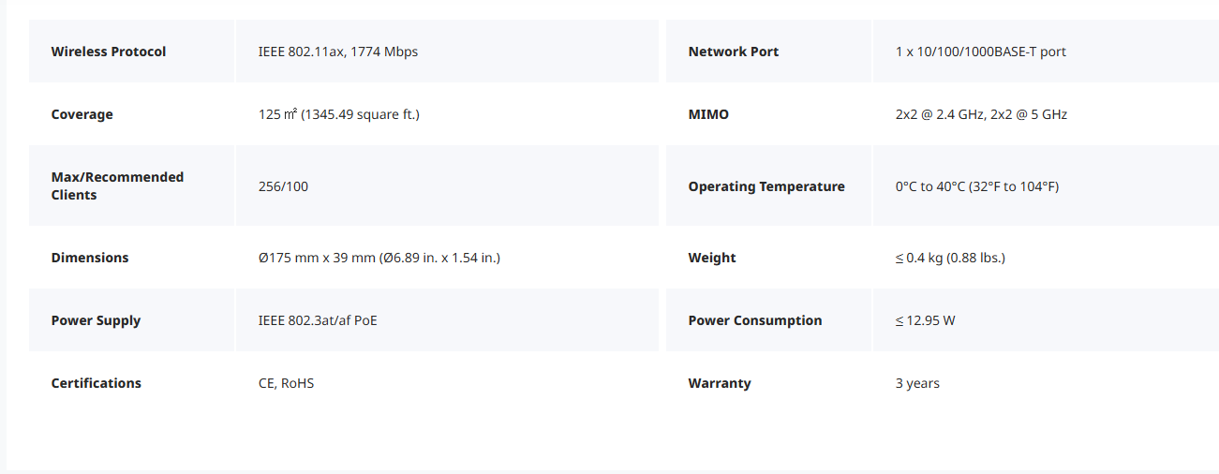Select the Weight label
This screenshot has width=1219, height=474.
[x=712, y=258]
